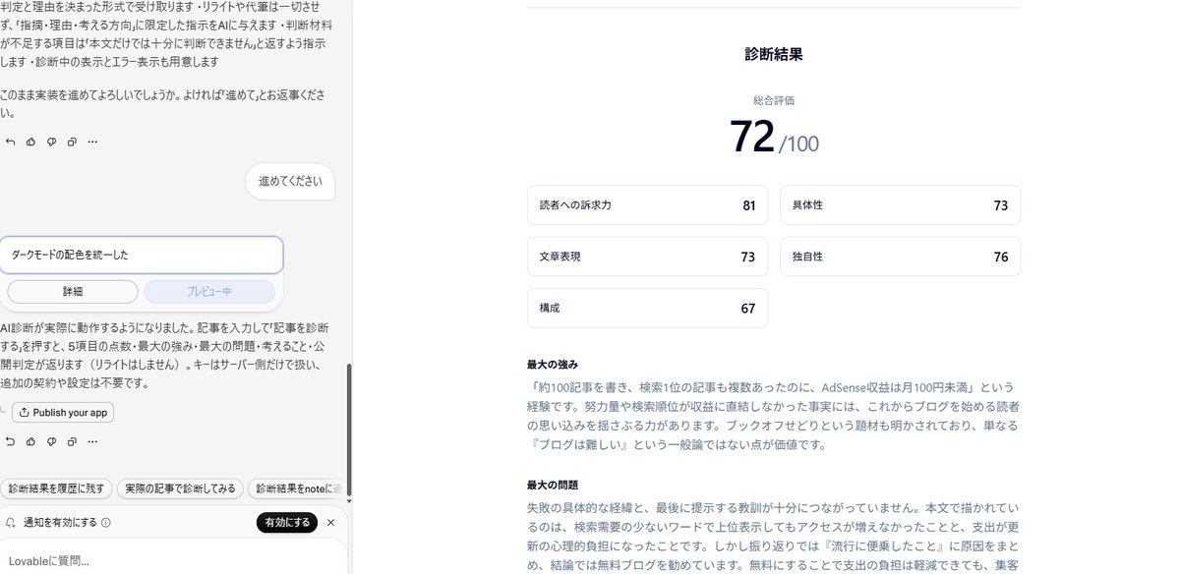Click the 具体性 score card

(901, 205)
